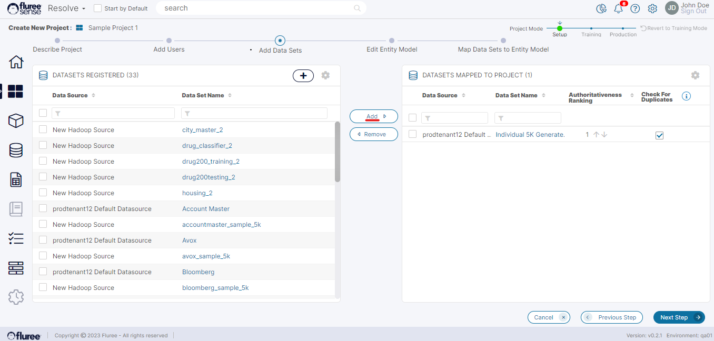
Task: Jump to Edit Entity Model step
Action: tap(392, 41)
